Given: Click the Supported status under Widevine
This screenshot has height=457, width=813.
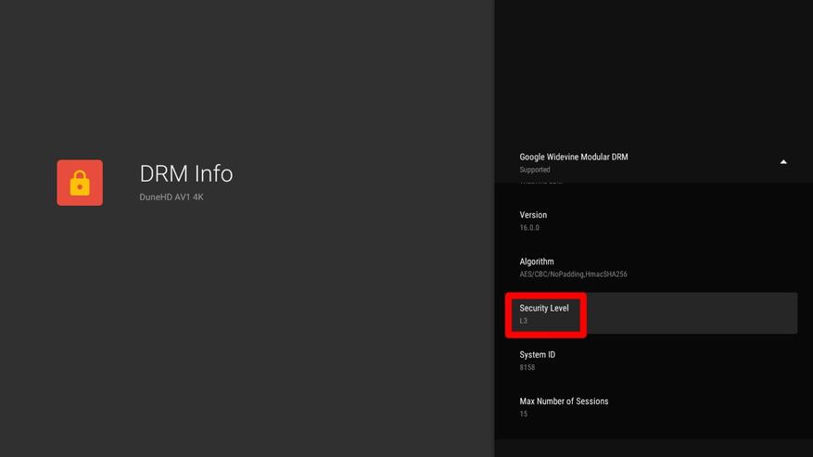Looking at the screenshot, I should click(534, 170).
